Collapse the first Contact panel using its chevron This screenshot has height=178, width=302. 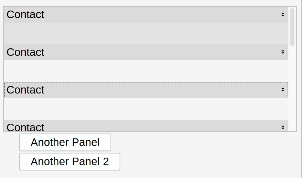tap(283, 15)
